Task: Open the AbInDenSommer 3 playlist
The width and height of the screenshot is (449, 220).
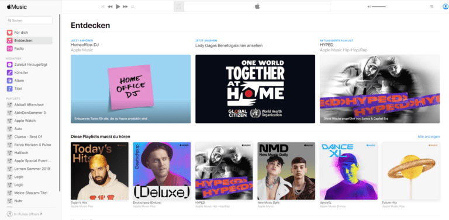Action: (x=29, y=113)
